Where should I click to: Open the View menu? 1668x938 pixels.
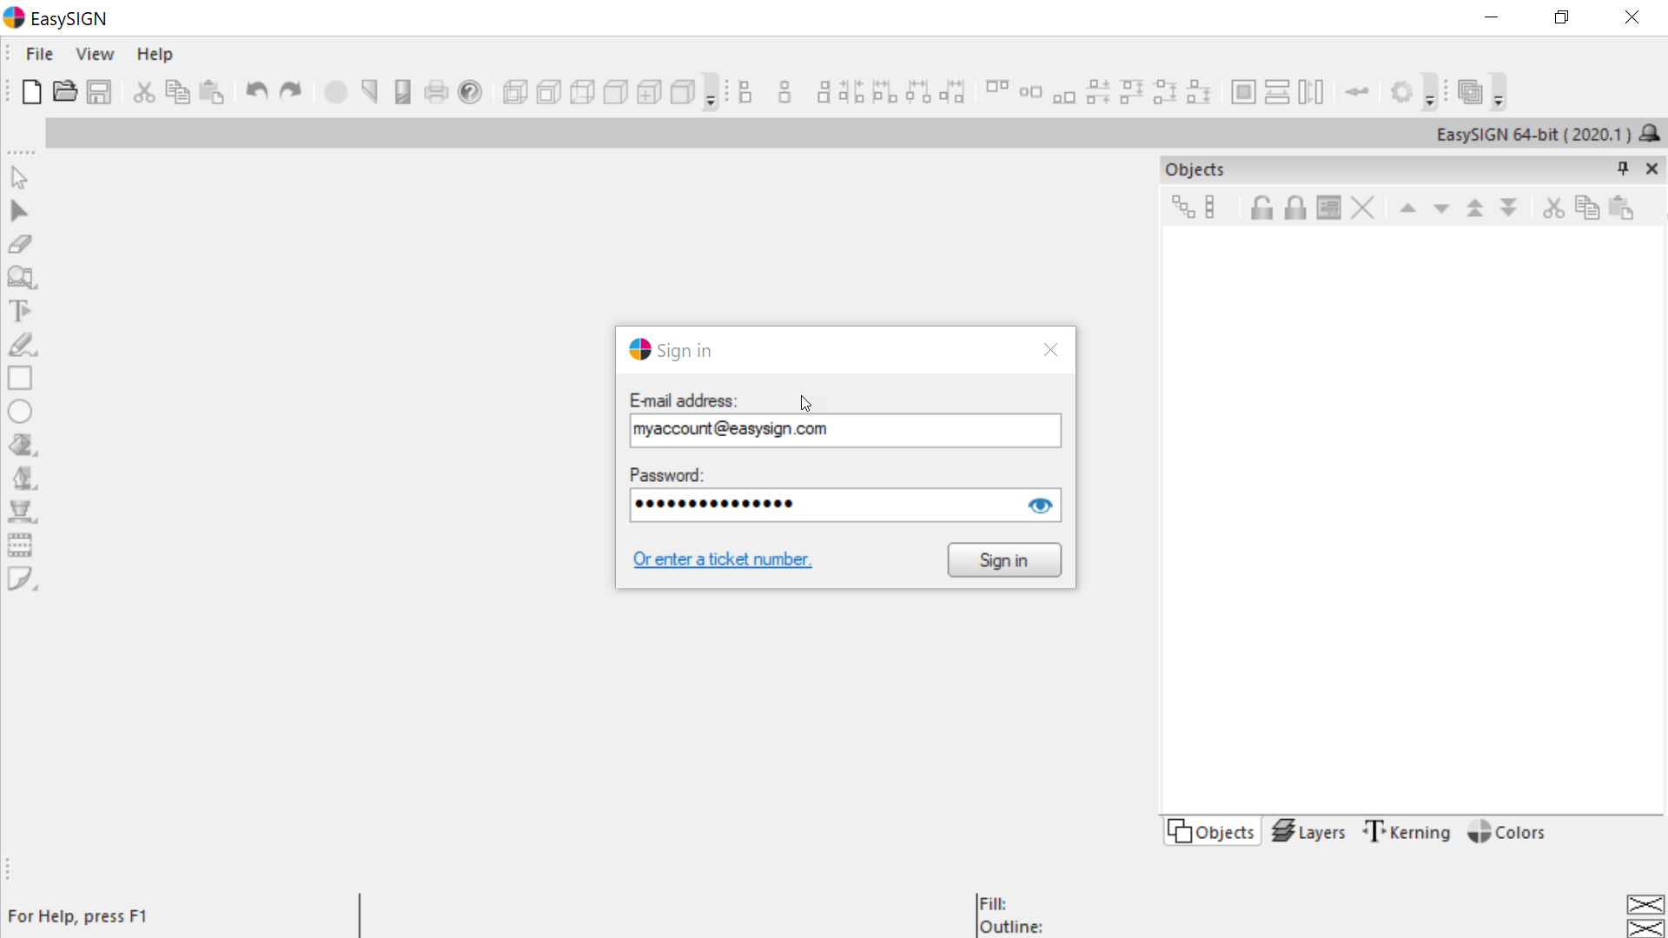pos(95,54)
